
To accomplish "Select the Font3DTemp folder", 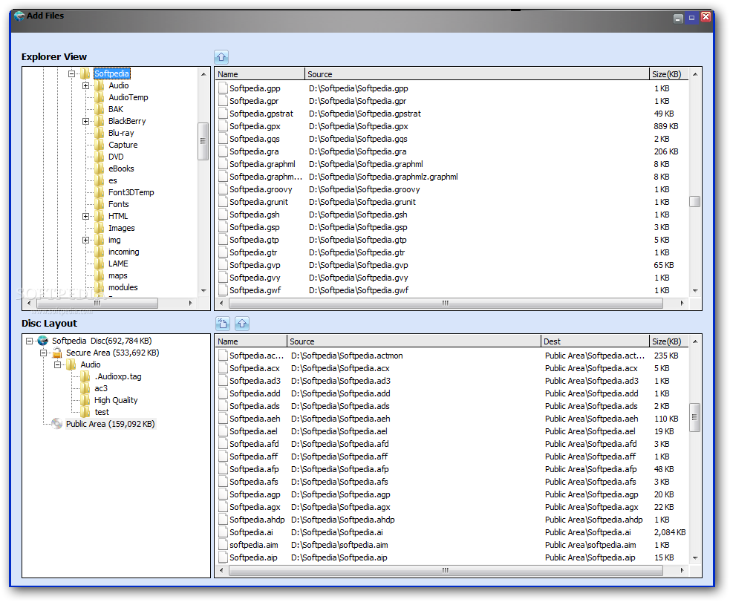I will (x=131, y=192).
